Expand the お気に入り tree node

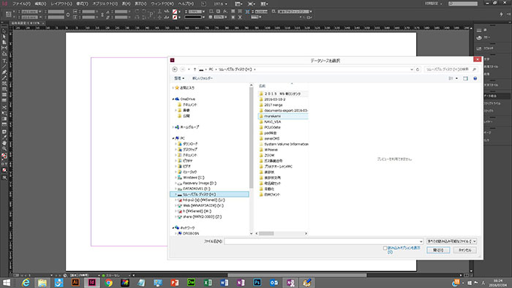[173, 88]
